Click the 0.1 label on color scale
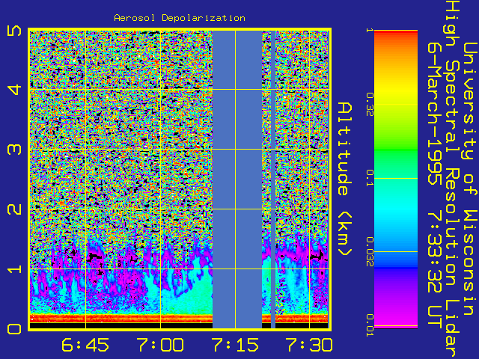479x359 pixels. (370, 178)
